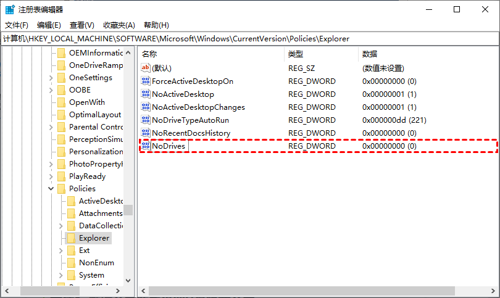
Task: Expand the PlayReady tree node
Action: click(x=51, y=176)
